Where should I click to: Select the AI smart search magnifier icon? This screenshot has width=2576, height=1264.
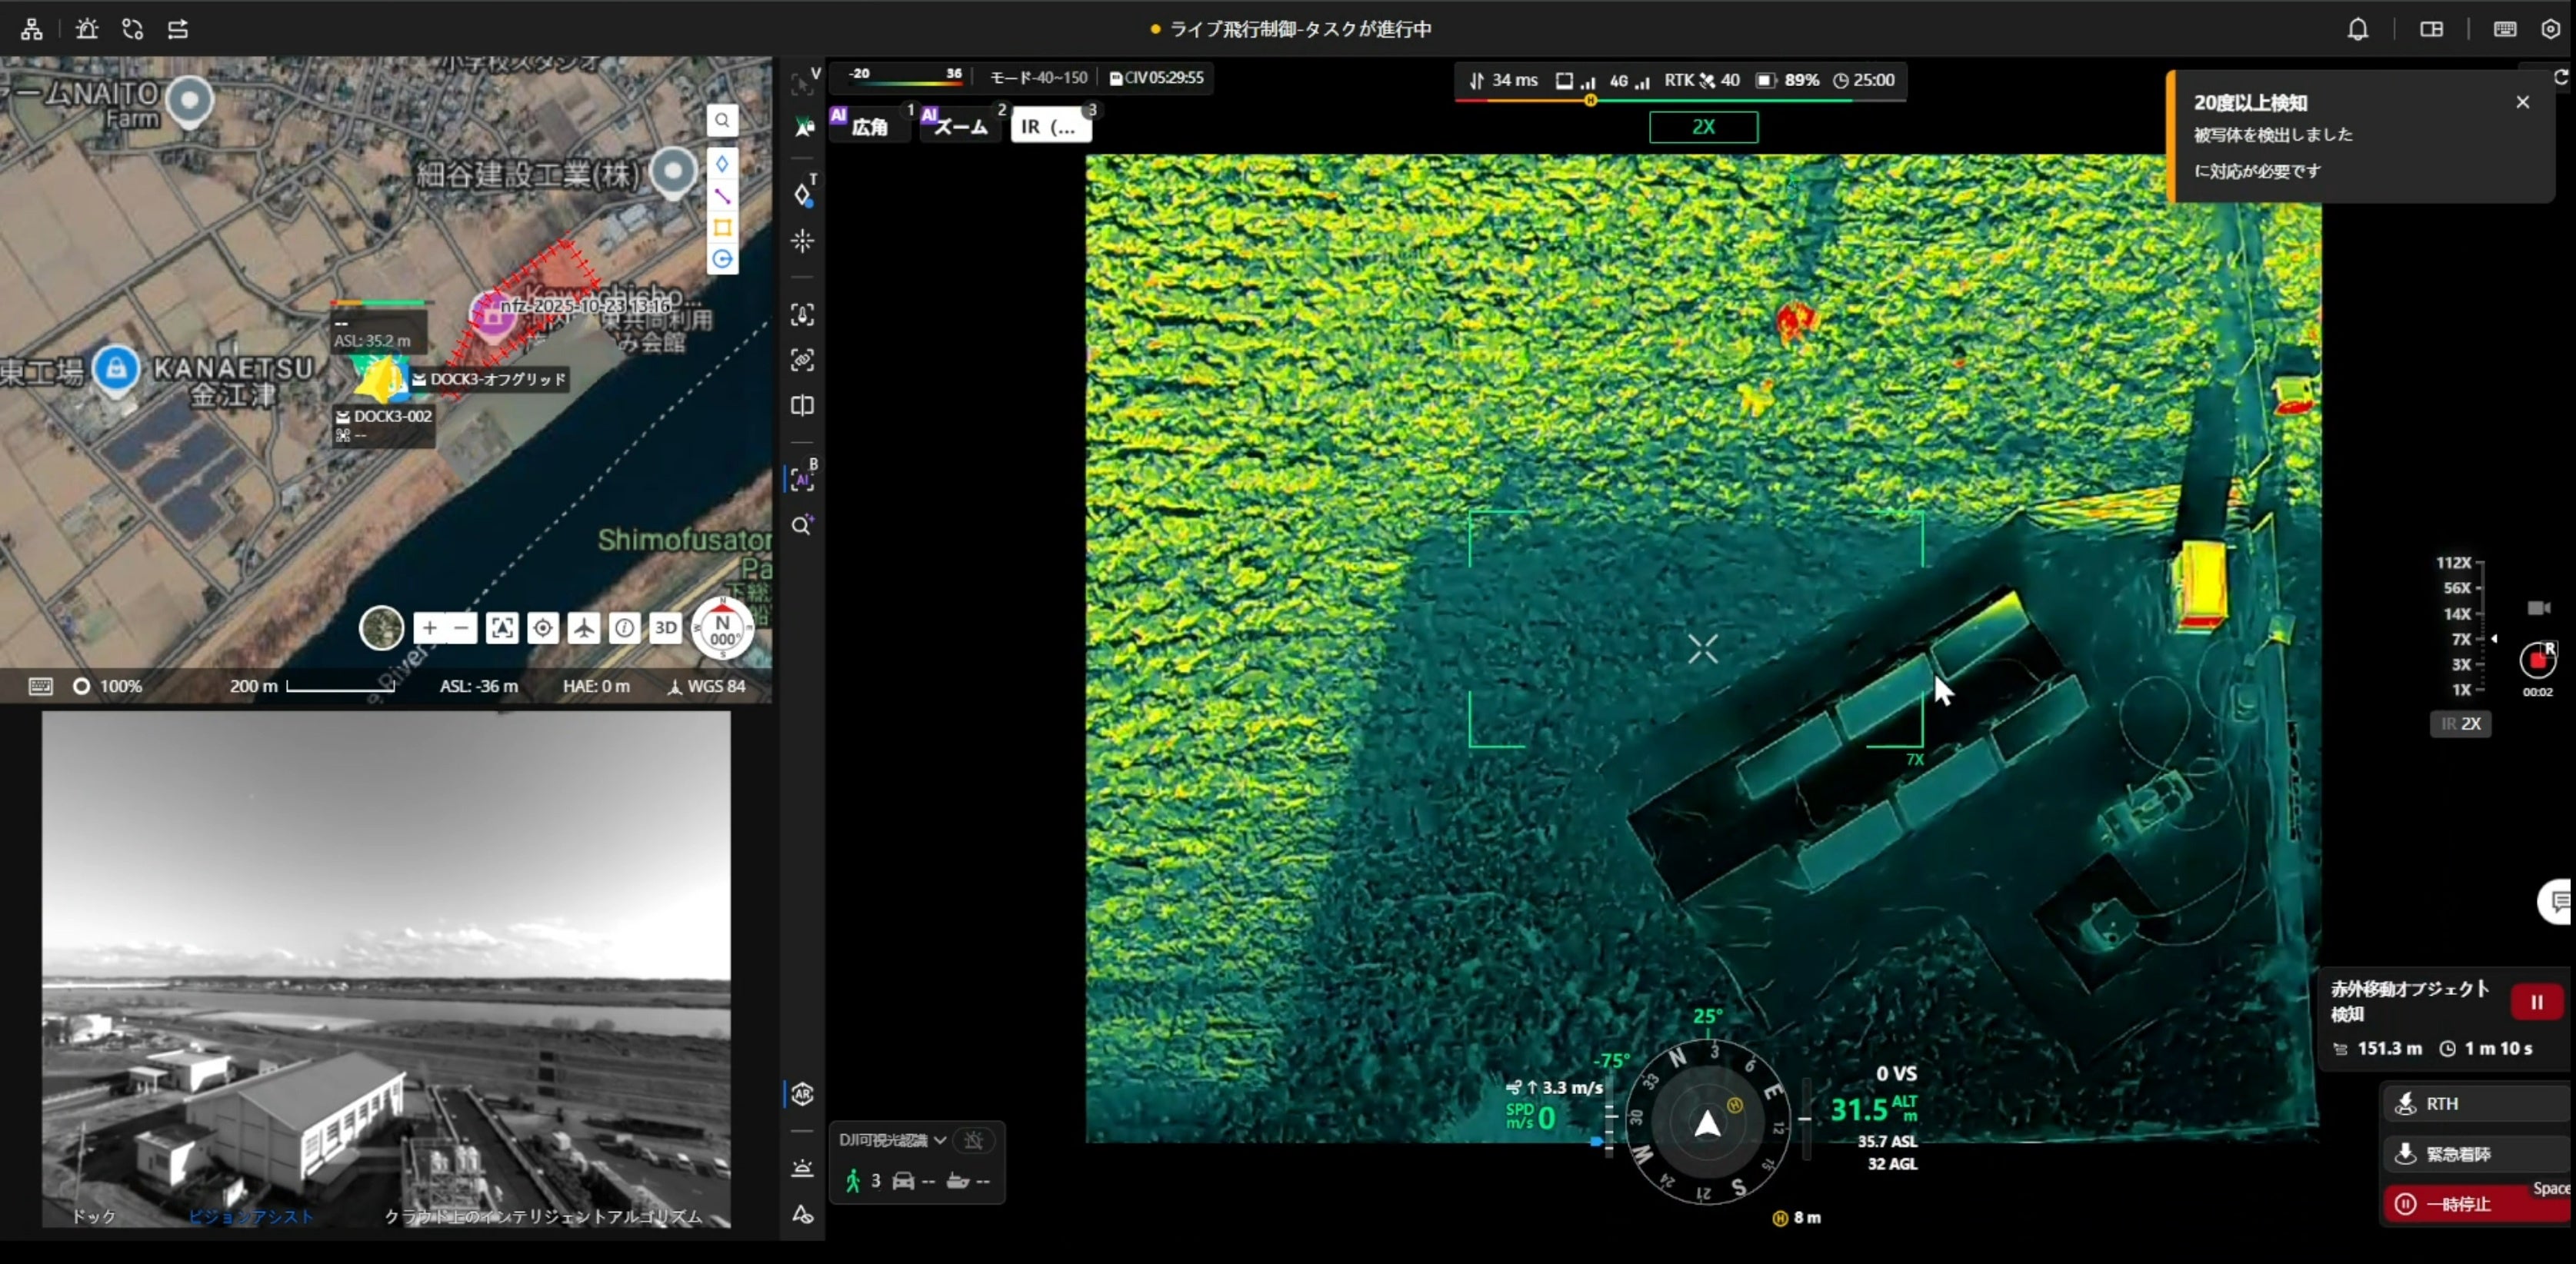pos(802,526)
